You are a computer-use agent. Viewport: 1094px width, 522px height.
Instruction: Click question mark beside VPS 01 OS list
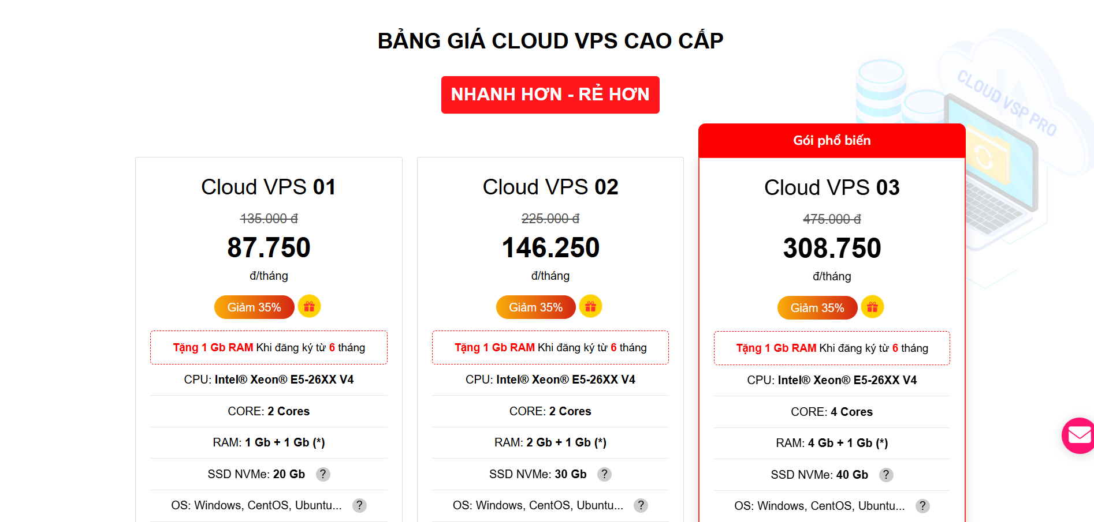click(359, 505)
